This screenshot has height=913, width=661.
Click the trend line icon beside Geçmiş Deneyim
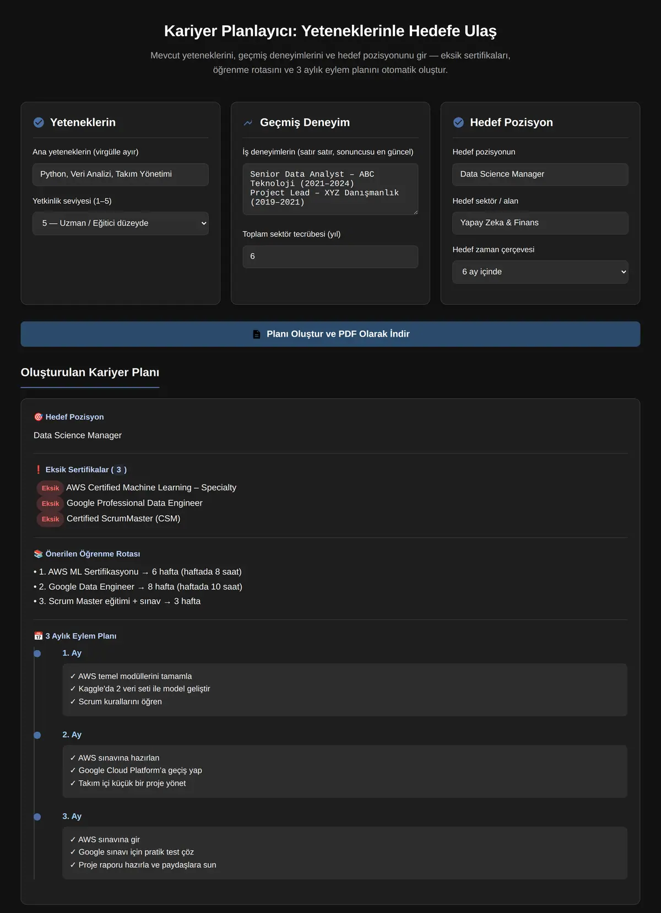pyautogui.click(x=248, y=123)
